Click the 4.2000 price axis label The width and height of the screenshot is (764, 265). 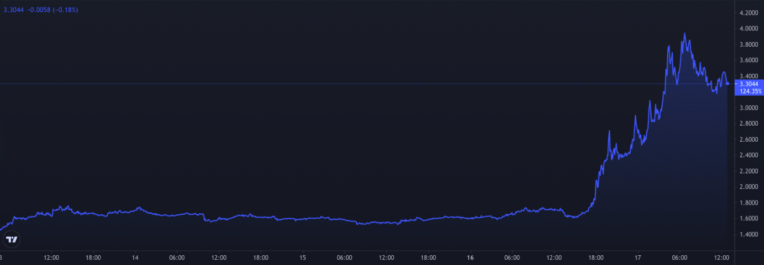click(748, 13)
